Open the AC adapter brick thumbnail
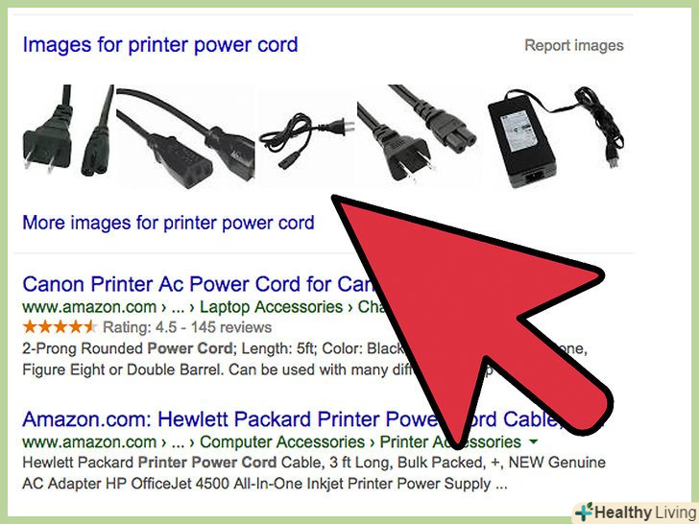699x524 pixels. coord(556,137)
